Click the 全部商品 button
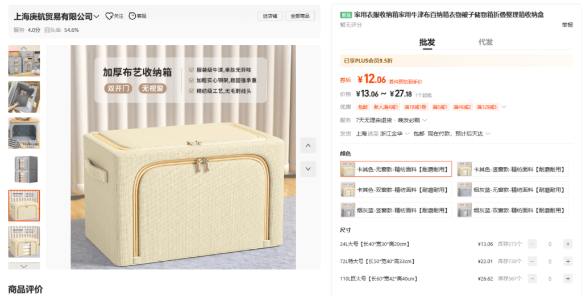 click(x=300, y=16)
